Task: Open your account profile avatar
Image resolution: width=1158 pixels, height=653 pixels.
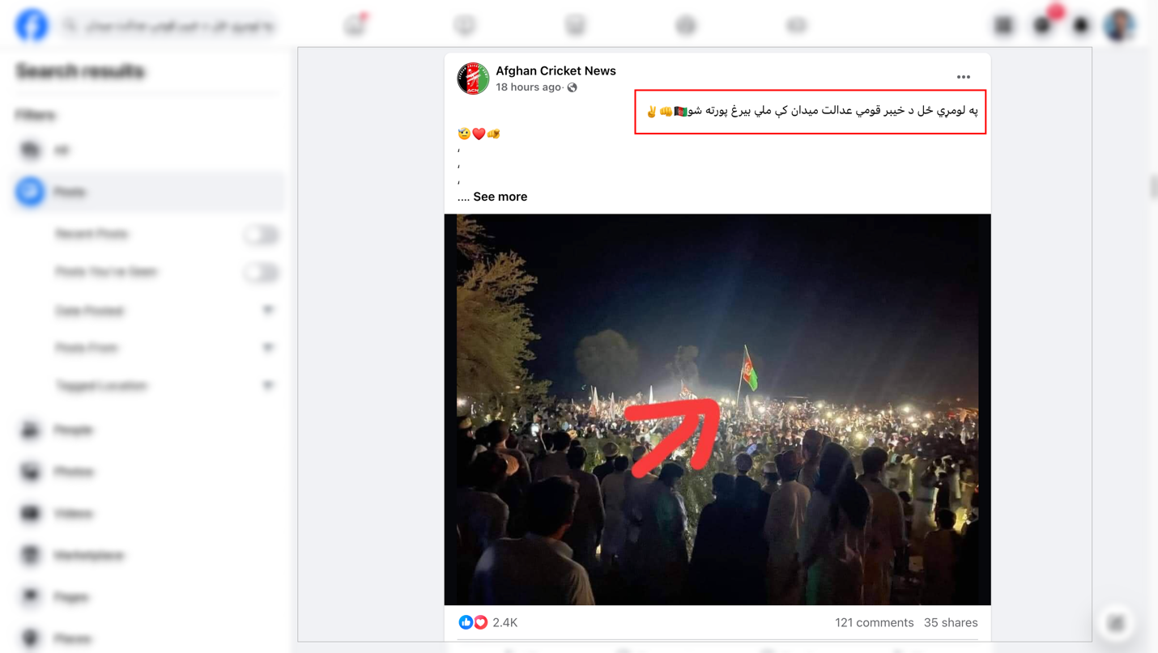Action: point(1120,26)
